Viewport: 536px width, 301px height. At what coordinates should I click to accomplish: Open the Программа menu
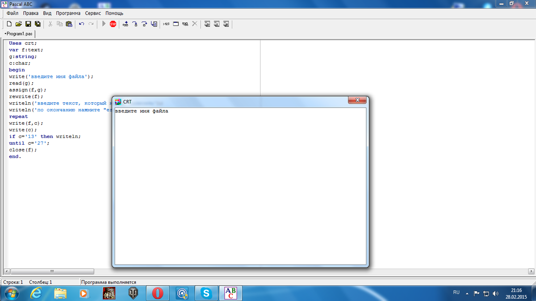point(68,13)
